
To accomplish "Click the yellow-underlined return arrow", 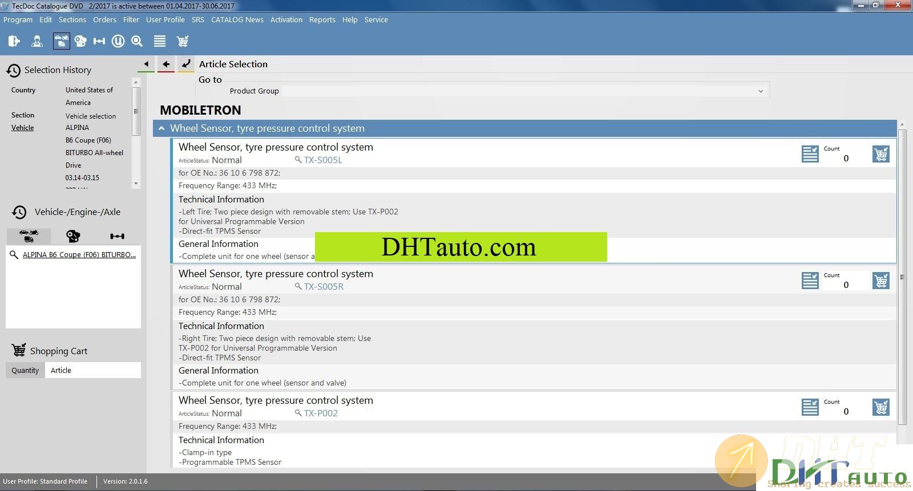I will coord(186,64).
